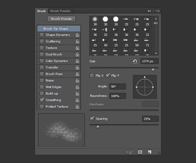Enable the Dual Brush checkbox
196x163 pixels.
point(42,54)
